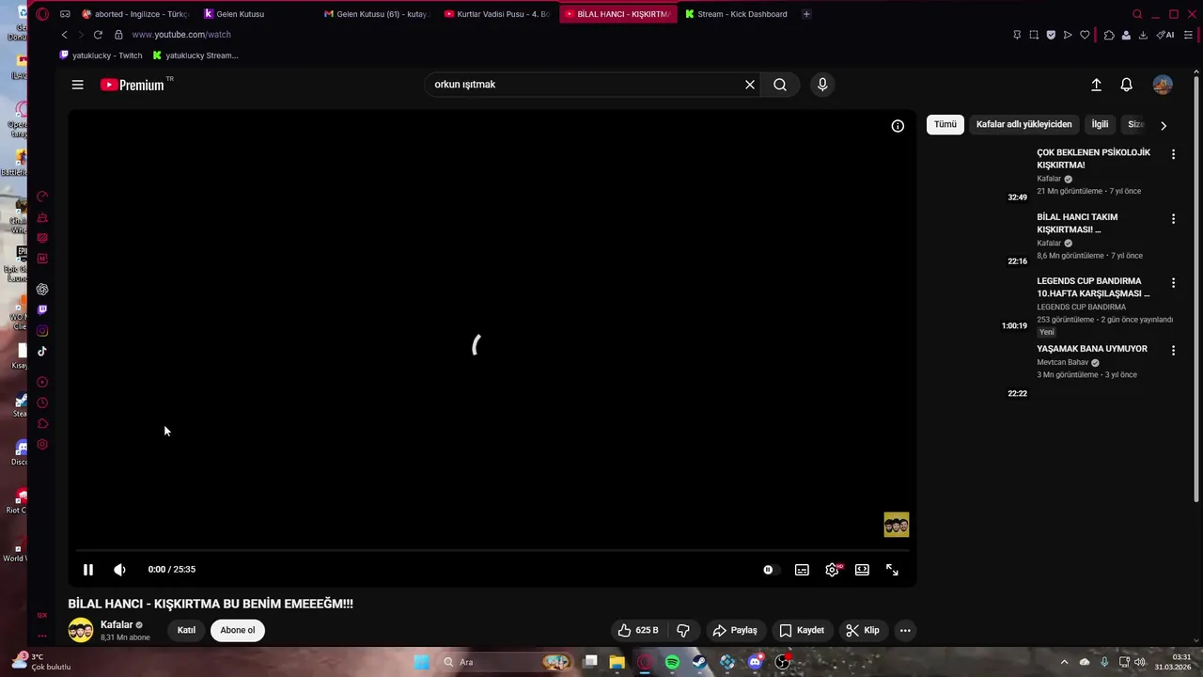
Task: Open the upload/create video icon
Action: click(x=1096, y=85)
